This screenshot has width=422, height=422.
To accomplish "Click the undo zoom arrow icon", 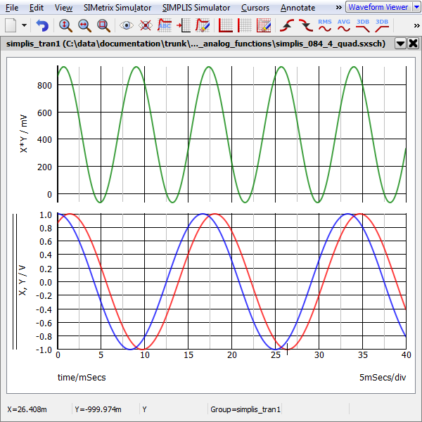I will [42, 25].
